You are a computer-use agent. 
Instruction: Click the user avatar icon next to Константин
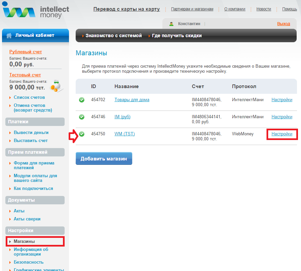pos(171,24)
